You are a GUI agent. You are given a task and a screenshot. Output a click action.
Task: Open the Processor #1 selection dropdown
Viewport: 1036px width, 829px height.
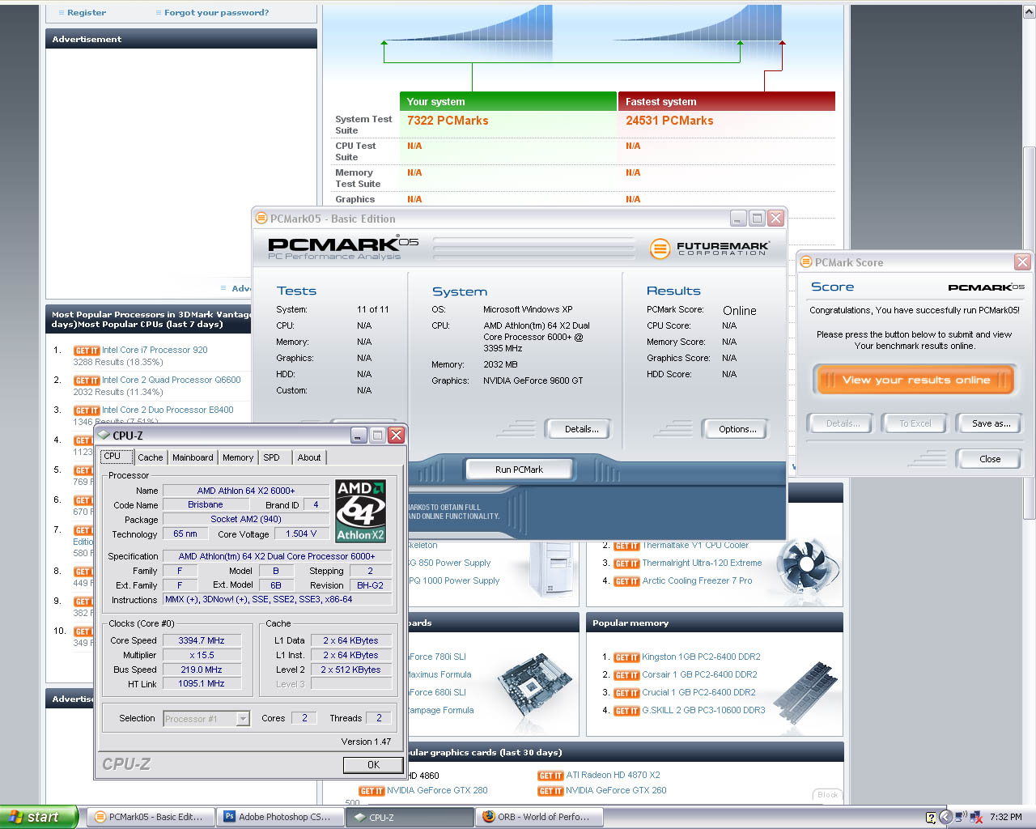(206, 719)
